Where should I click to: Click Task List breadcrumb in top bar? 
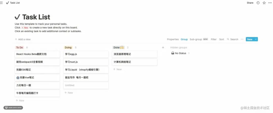tap(13, 3)
